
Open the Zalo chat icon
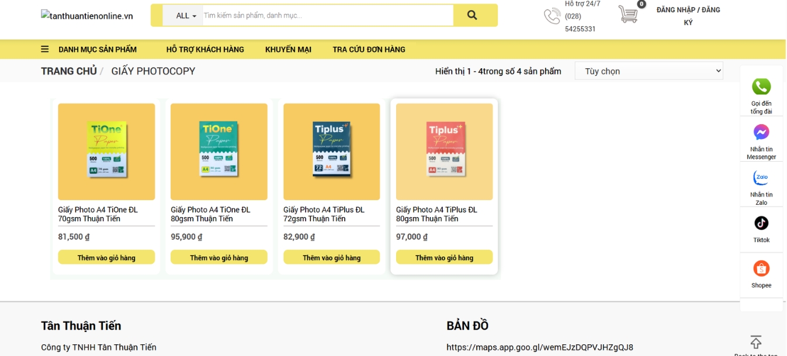[761, 177]
